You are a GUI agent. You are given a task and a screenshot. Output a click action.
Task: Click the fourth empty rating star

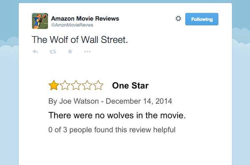click(87, 85)
